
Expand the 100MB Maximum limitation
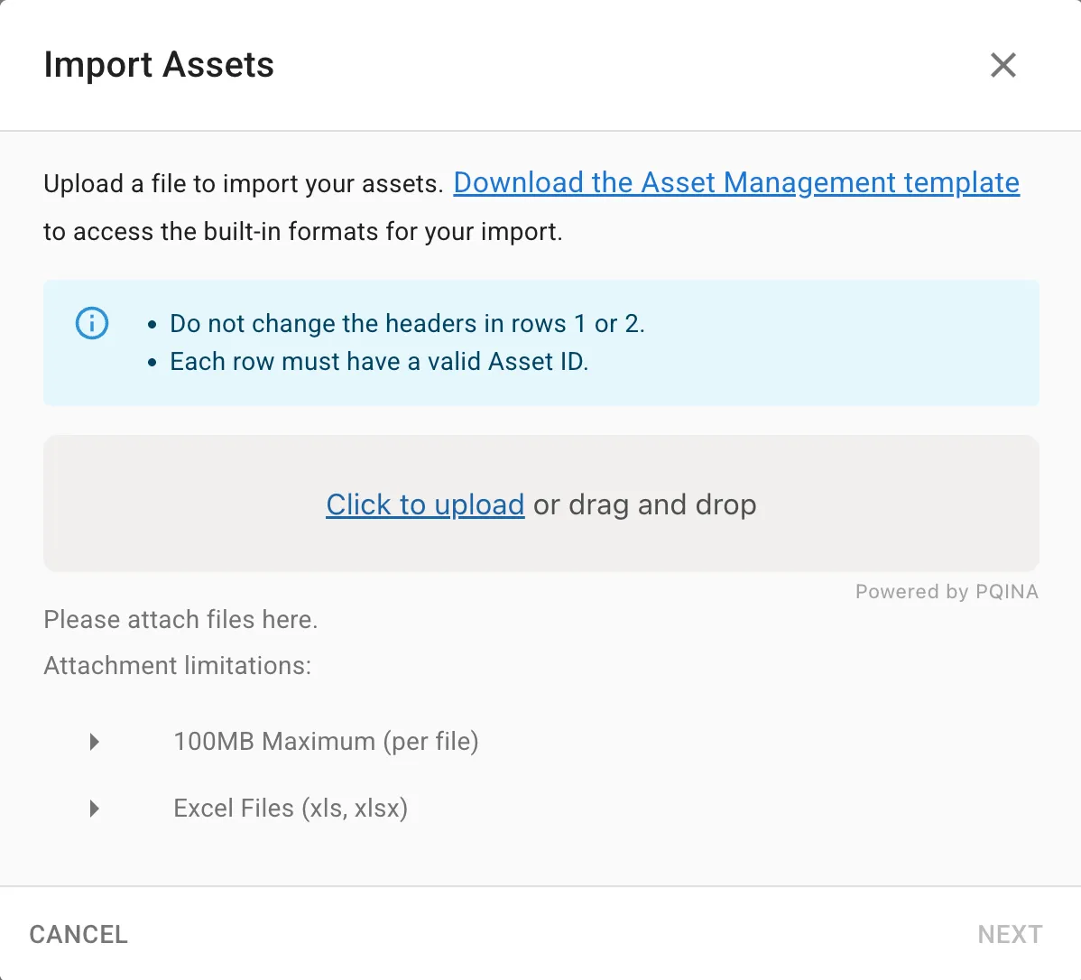tap(95, 742)
